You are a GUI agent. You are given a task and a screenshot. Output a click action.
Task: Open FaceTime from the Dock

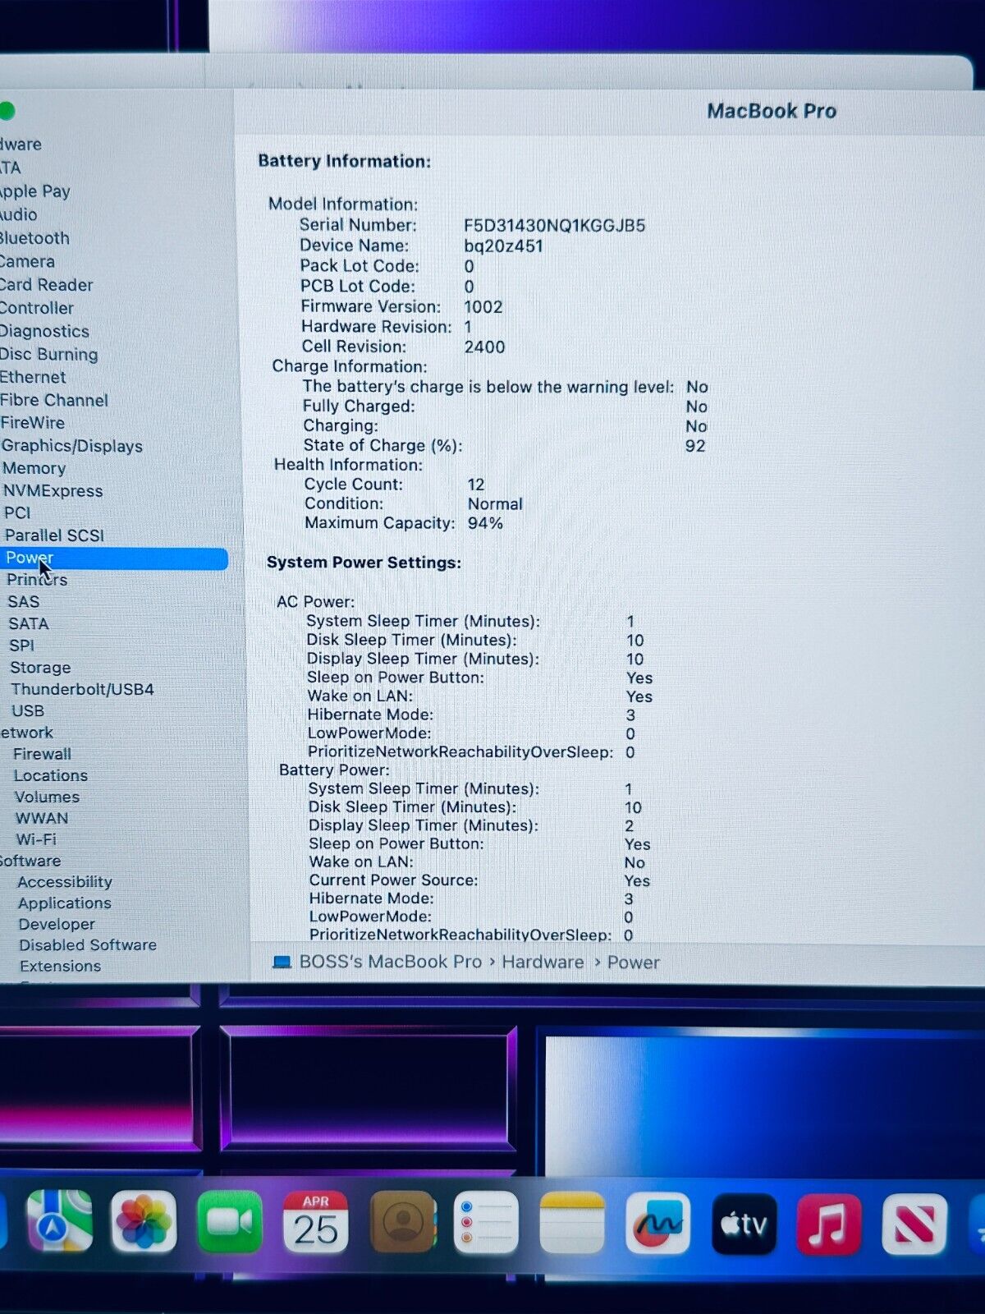coord(230,1222)
